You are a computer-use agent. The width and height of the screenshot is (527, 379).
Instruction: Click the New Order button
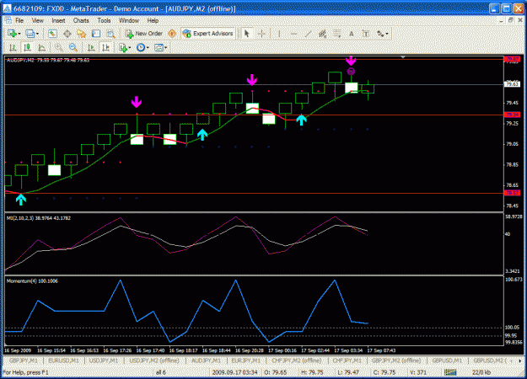(144, 34)
